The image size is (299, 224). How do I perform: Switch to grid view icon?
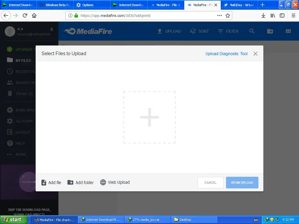[x=288, y=31]
